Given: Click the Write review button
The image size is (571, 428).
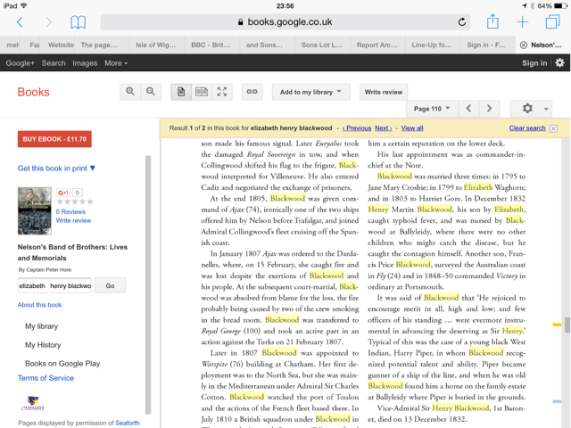Looking at the screenshot, I should 384,92.
